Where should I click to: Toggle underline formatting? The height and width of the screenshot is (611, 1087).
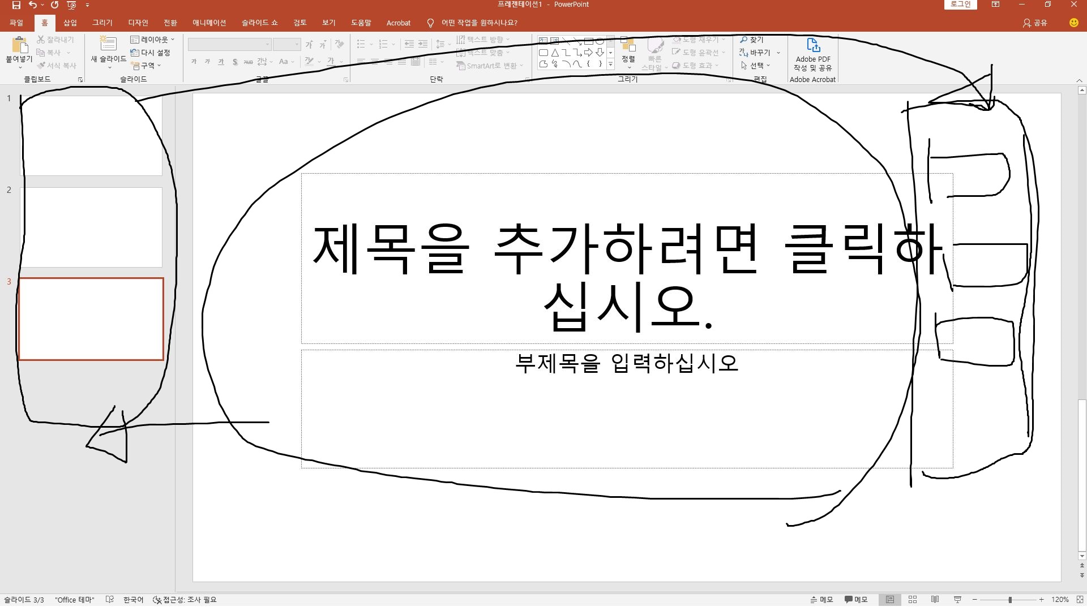tap(221, 62)
